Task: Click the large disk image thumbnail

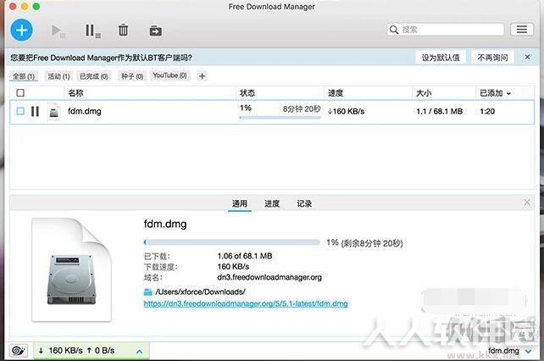Action: coord(71,269)
